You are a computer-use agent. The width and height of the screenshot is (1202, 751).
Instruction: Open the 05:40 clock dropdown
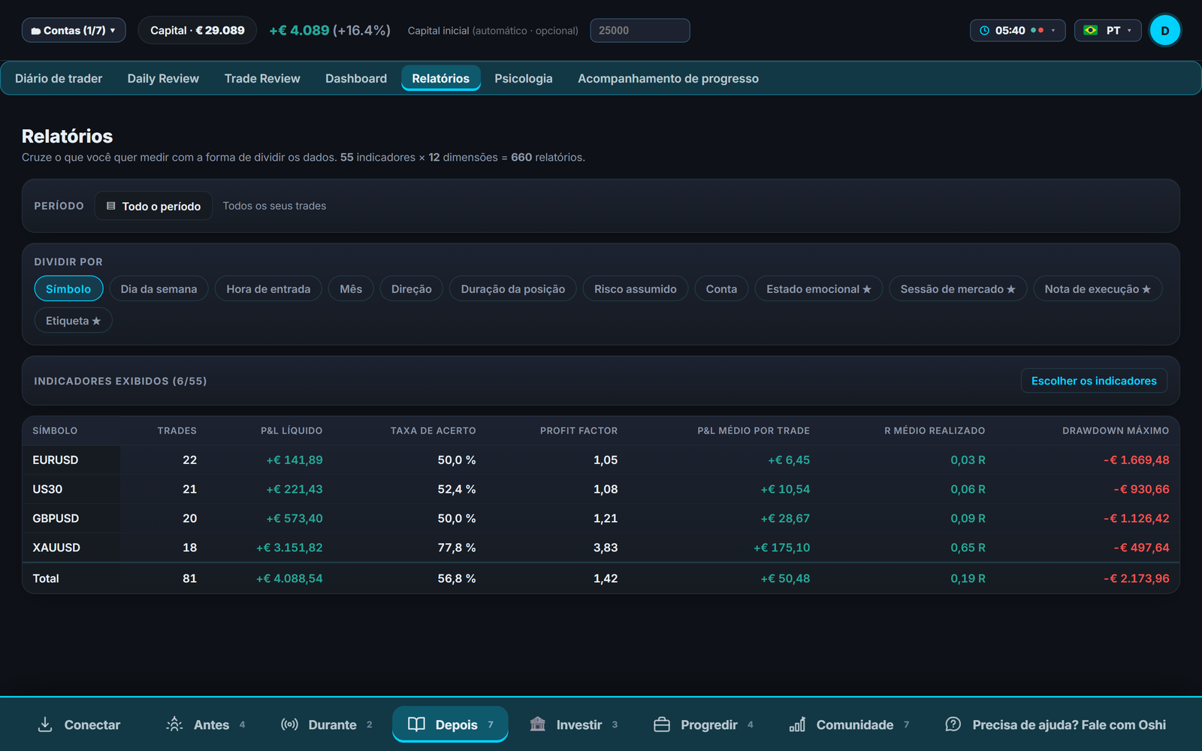click(1017, 30)
